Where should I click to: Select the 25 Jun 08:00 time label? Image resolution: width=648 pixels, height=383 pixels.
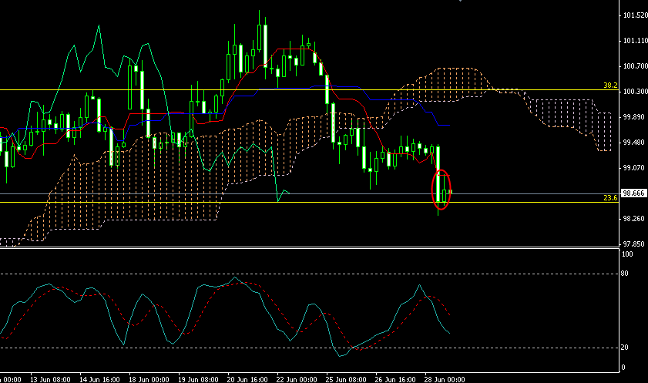(x=345, y=379)
